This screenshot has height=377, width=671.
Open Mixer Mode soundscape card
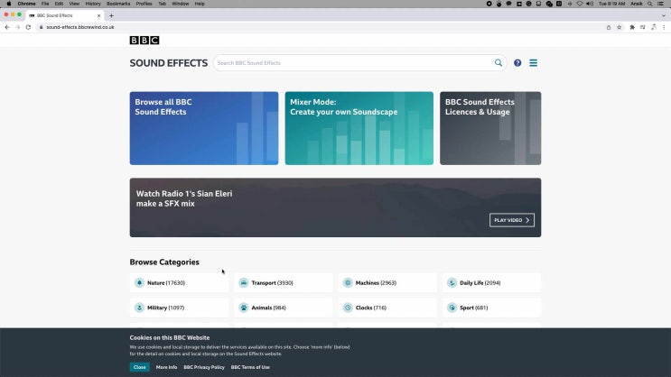point(359,128)
